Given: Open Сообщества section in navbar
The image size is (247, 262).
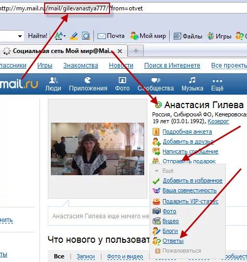Looking at the screenshot, I should 156,84.
